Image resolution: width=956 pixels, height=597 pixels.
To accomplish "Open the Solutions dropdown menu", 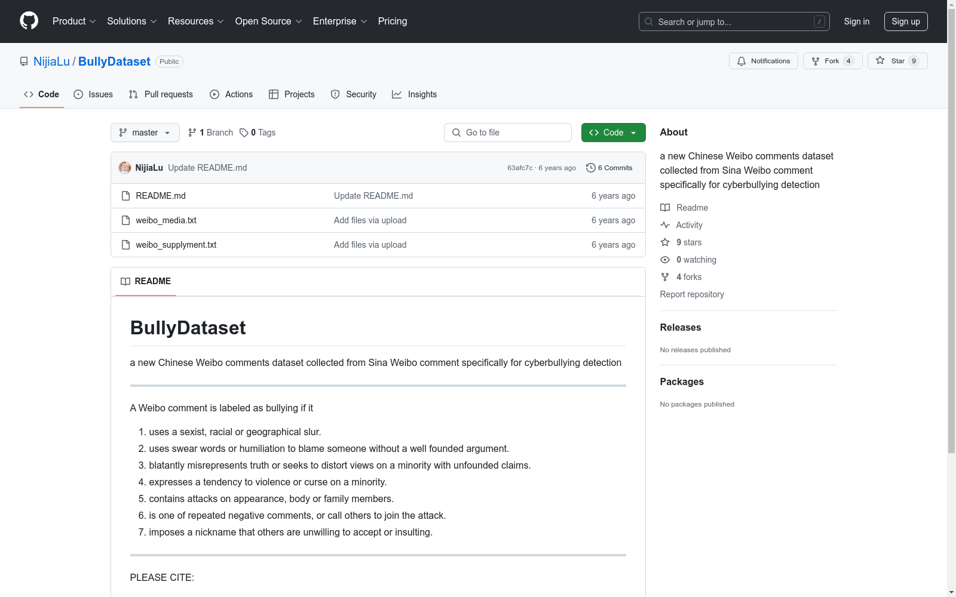I will click(132, 21).
